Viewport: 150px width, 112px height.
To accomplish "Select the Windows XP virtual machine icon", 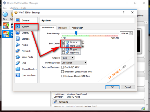I will 6,25.
